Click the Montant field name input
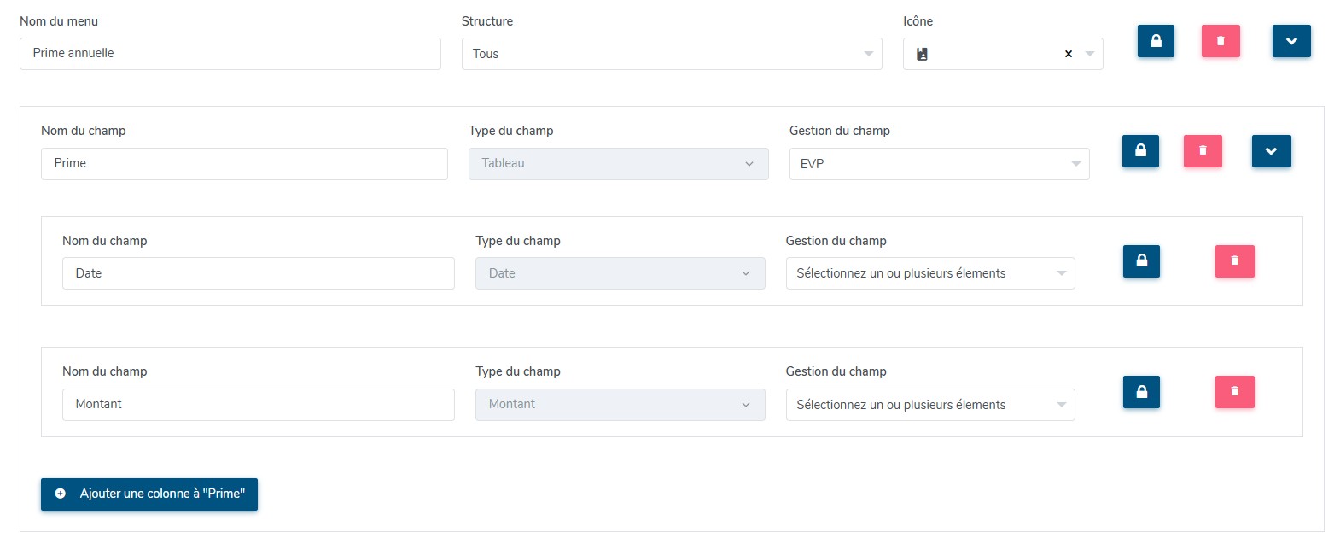This screenshot has width=1340, height=544. 258,404
